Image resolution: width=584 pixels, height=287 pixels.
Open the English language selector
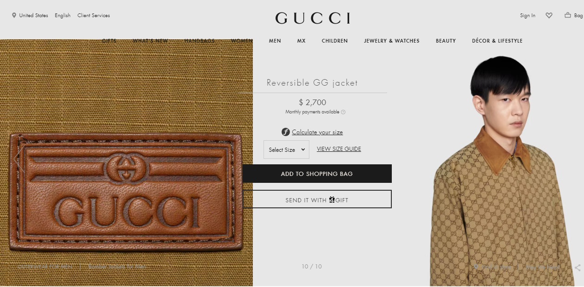pyautogui.click(x=63, y=15)
